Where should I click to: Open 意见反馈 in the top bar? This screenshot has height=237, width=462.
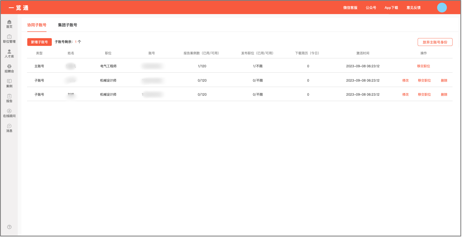[x=414, y=8]
